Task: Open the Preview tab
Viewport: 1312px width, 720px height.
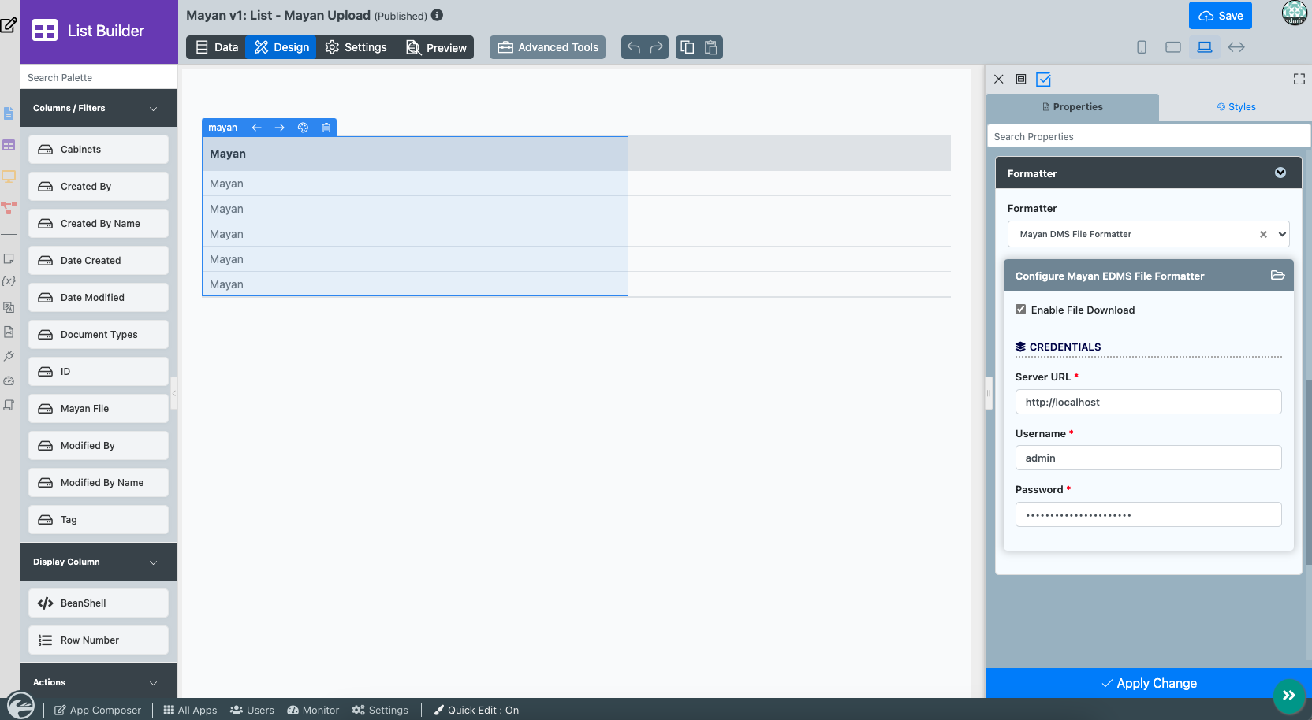Action: [436, 47]
